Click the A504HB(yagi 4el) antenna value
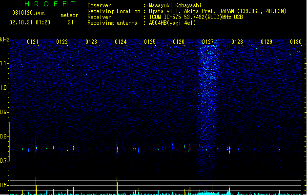The height and width of the screenshot is (195, 307). 172,23
